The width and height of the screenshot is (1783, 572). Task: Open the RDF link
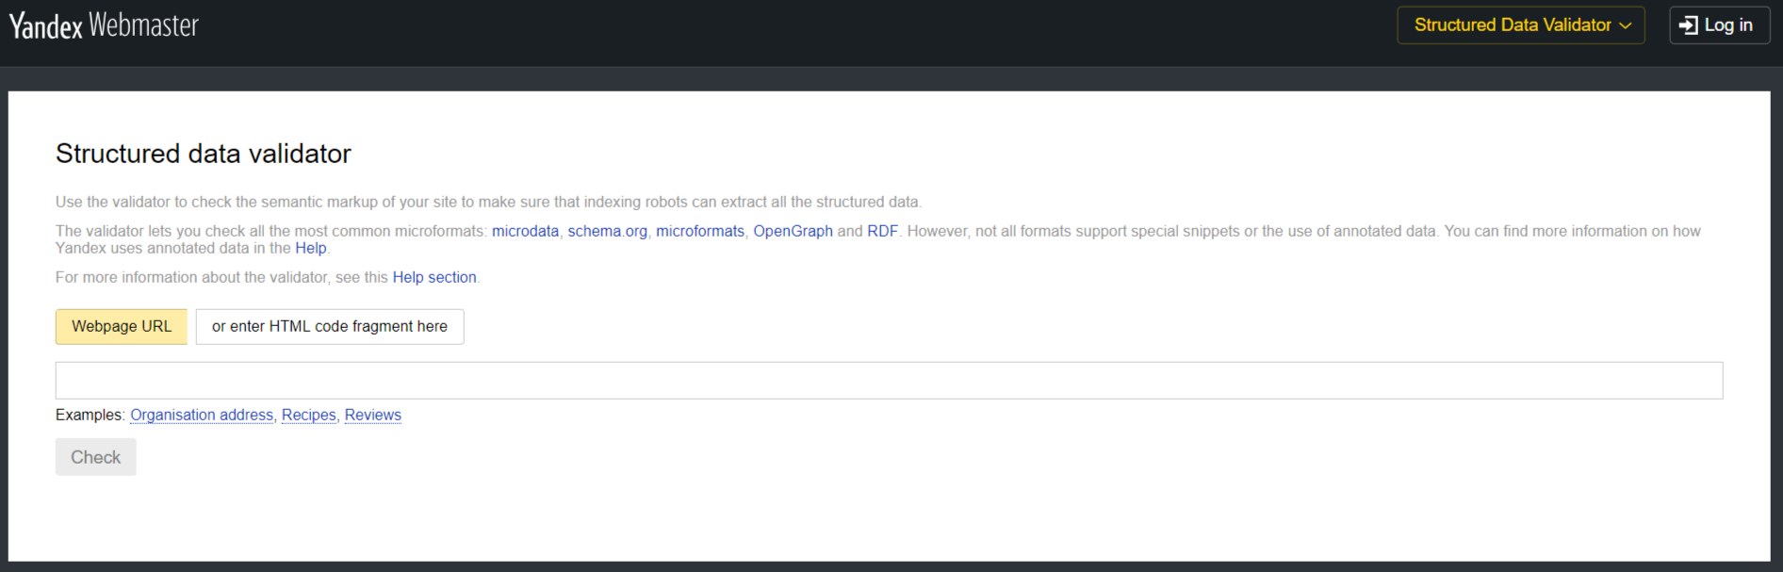point(882,231)
